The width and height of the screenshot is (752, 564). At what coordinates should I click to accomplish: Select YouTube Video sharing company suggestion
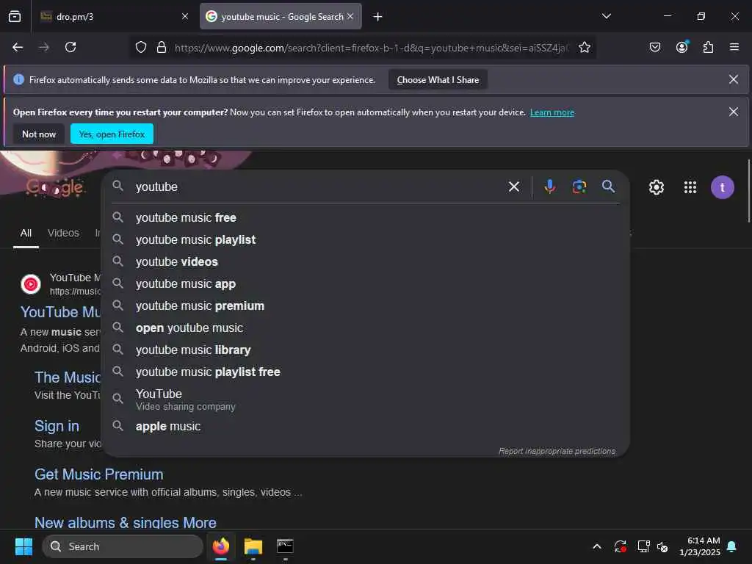[x=364, y=399]
